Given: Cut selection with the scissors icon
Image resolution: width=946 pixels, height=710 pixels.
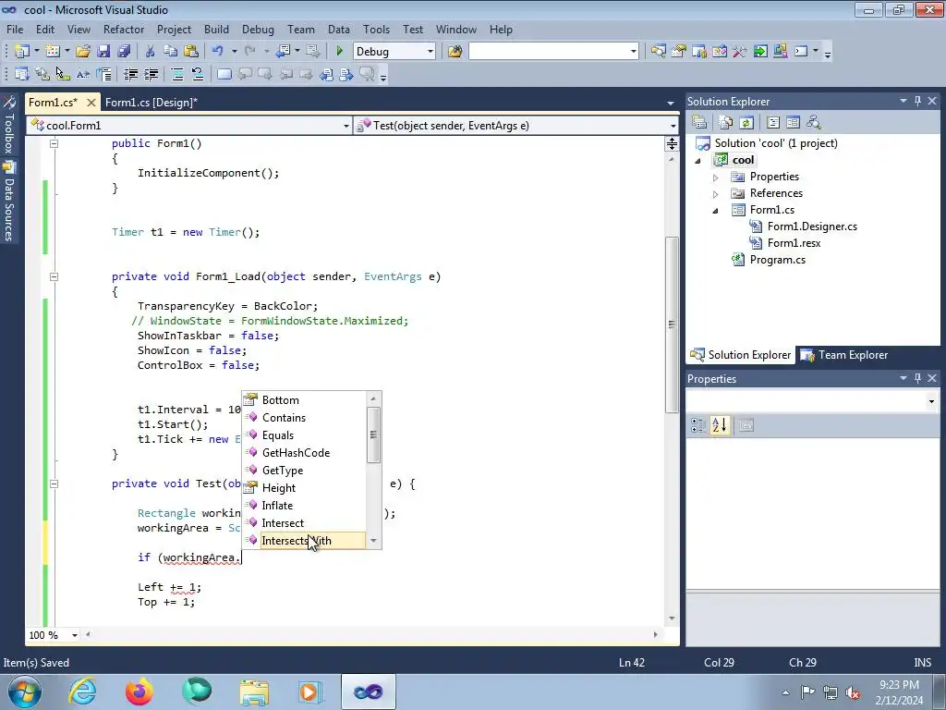Looking at the screenshot, I should pyautogui.click(x=151, y=52).
